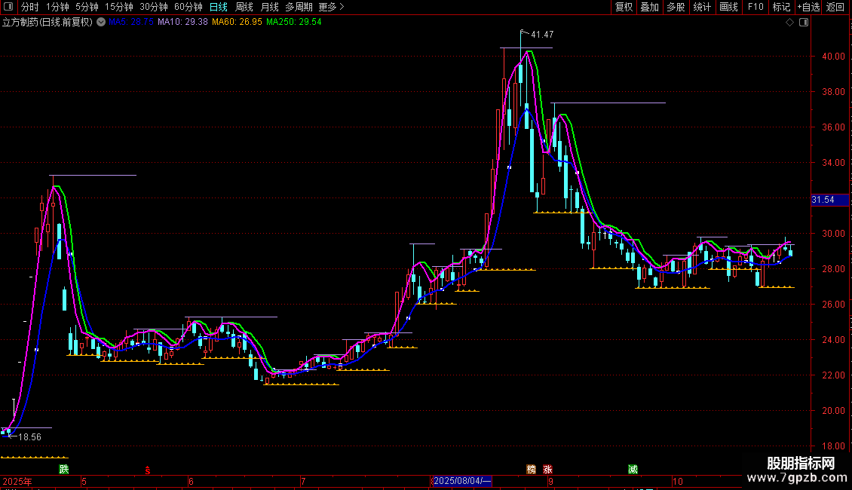Open dropdown arrow beside 立方制药 title

click(x=101, y=22)
